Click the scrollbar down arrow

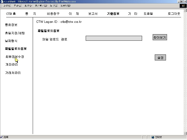pyautogui.click(x=185, y=133)
